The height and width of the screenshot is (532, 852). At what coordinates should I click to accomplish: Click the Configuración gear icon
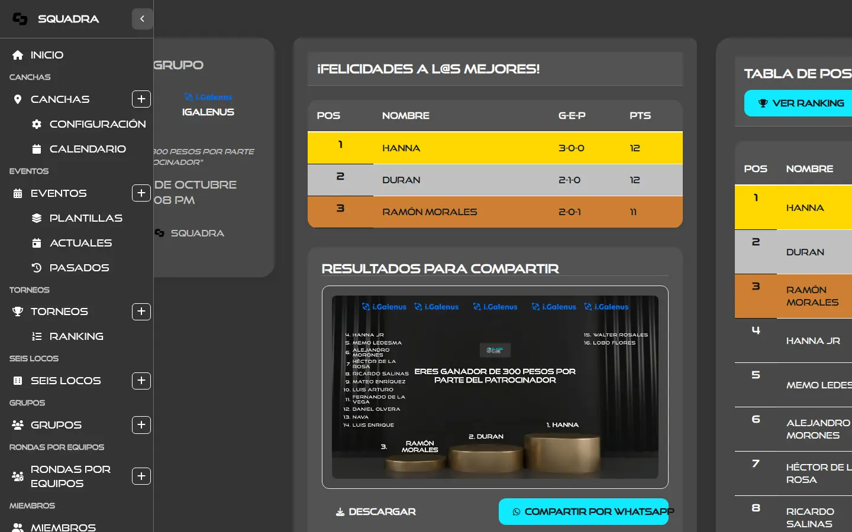tap(37, 124)
